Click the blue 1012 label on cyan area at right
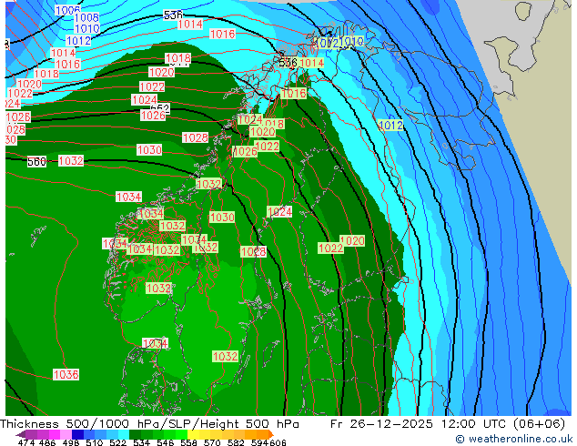Image resolution: width=577 pixels, height=446 pixels. point(390,125)
